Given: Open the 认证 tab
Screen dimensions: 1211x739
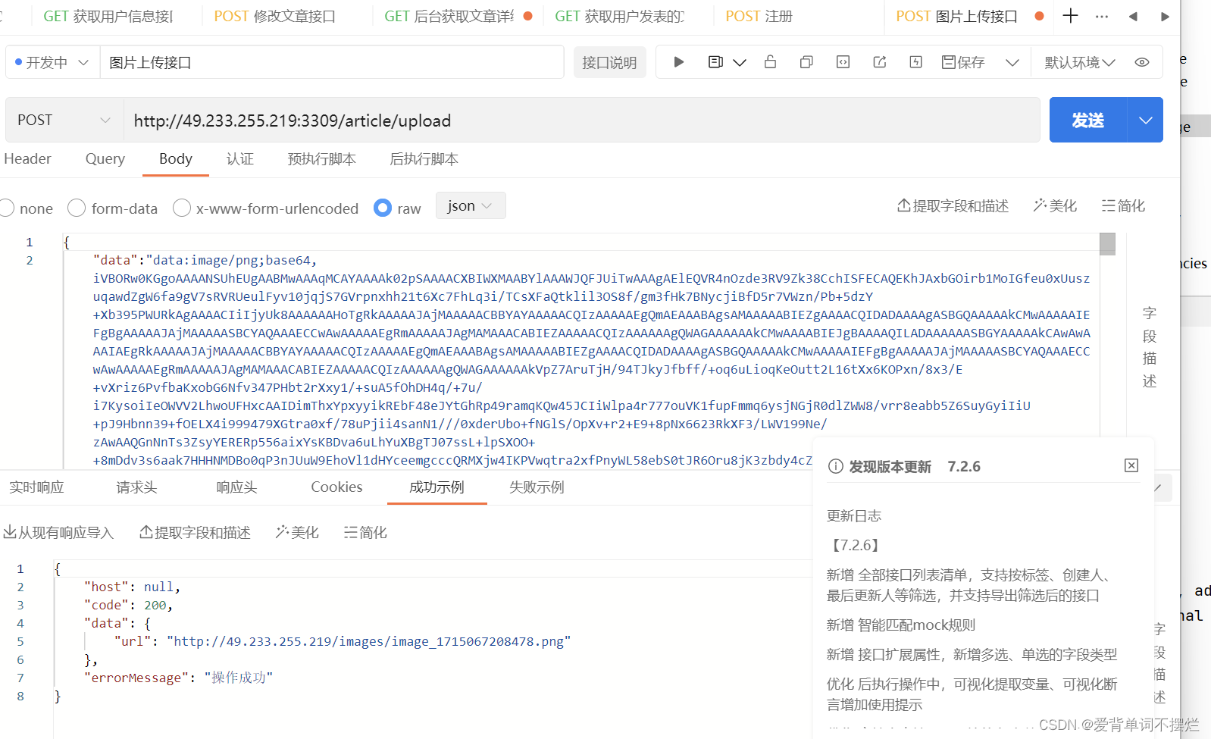Looking at the screenshot, I should 239,158.
